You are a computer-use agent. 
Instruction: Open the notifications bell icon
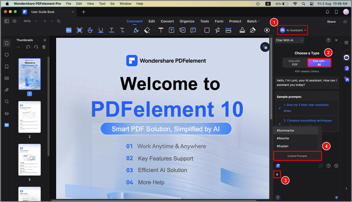coord(328,12)
